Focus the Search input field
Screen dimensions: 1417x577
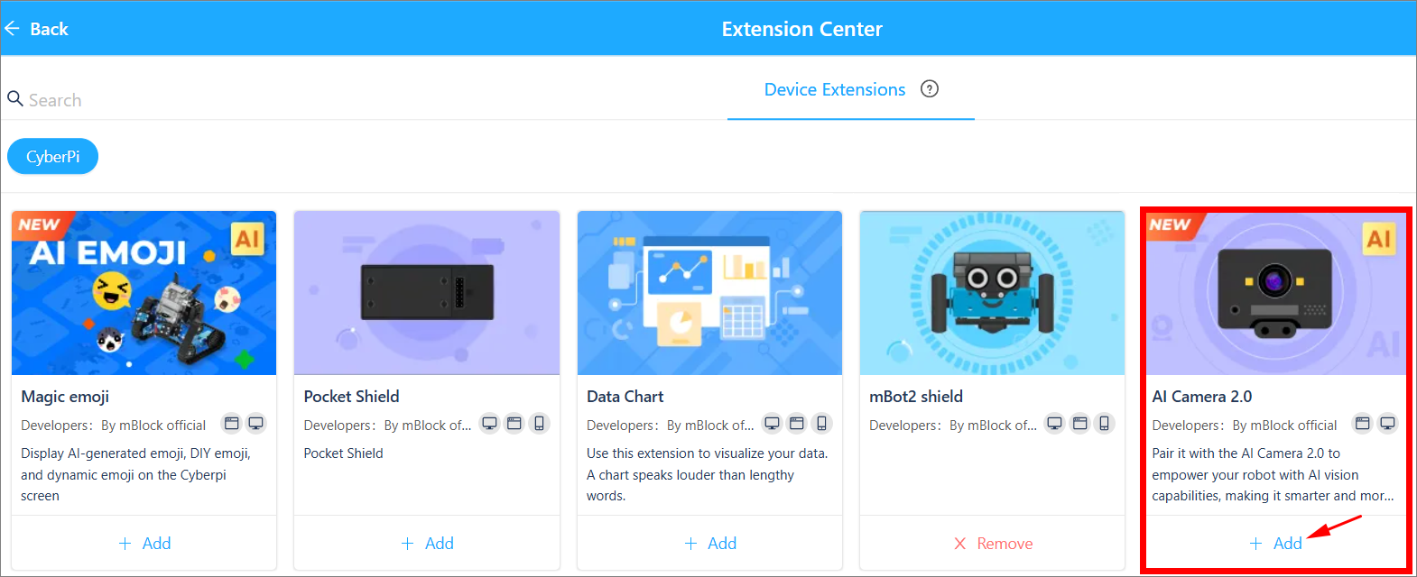coord(361,99)
